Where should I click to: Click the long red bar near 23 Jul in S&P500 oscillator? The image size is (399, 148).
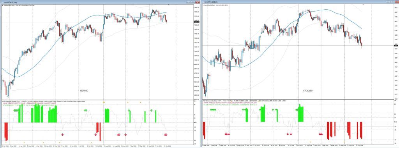click(100, 132)
